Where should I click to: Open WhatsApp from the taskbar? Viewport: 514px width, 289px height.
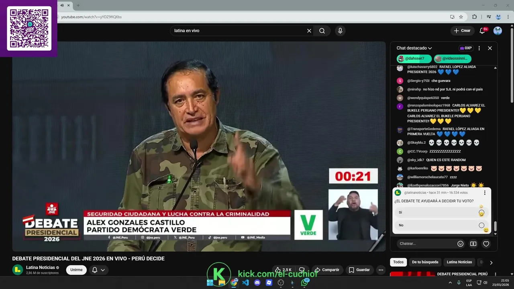304,283
